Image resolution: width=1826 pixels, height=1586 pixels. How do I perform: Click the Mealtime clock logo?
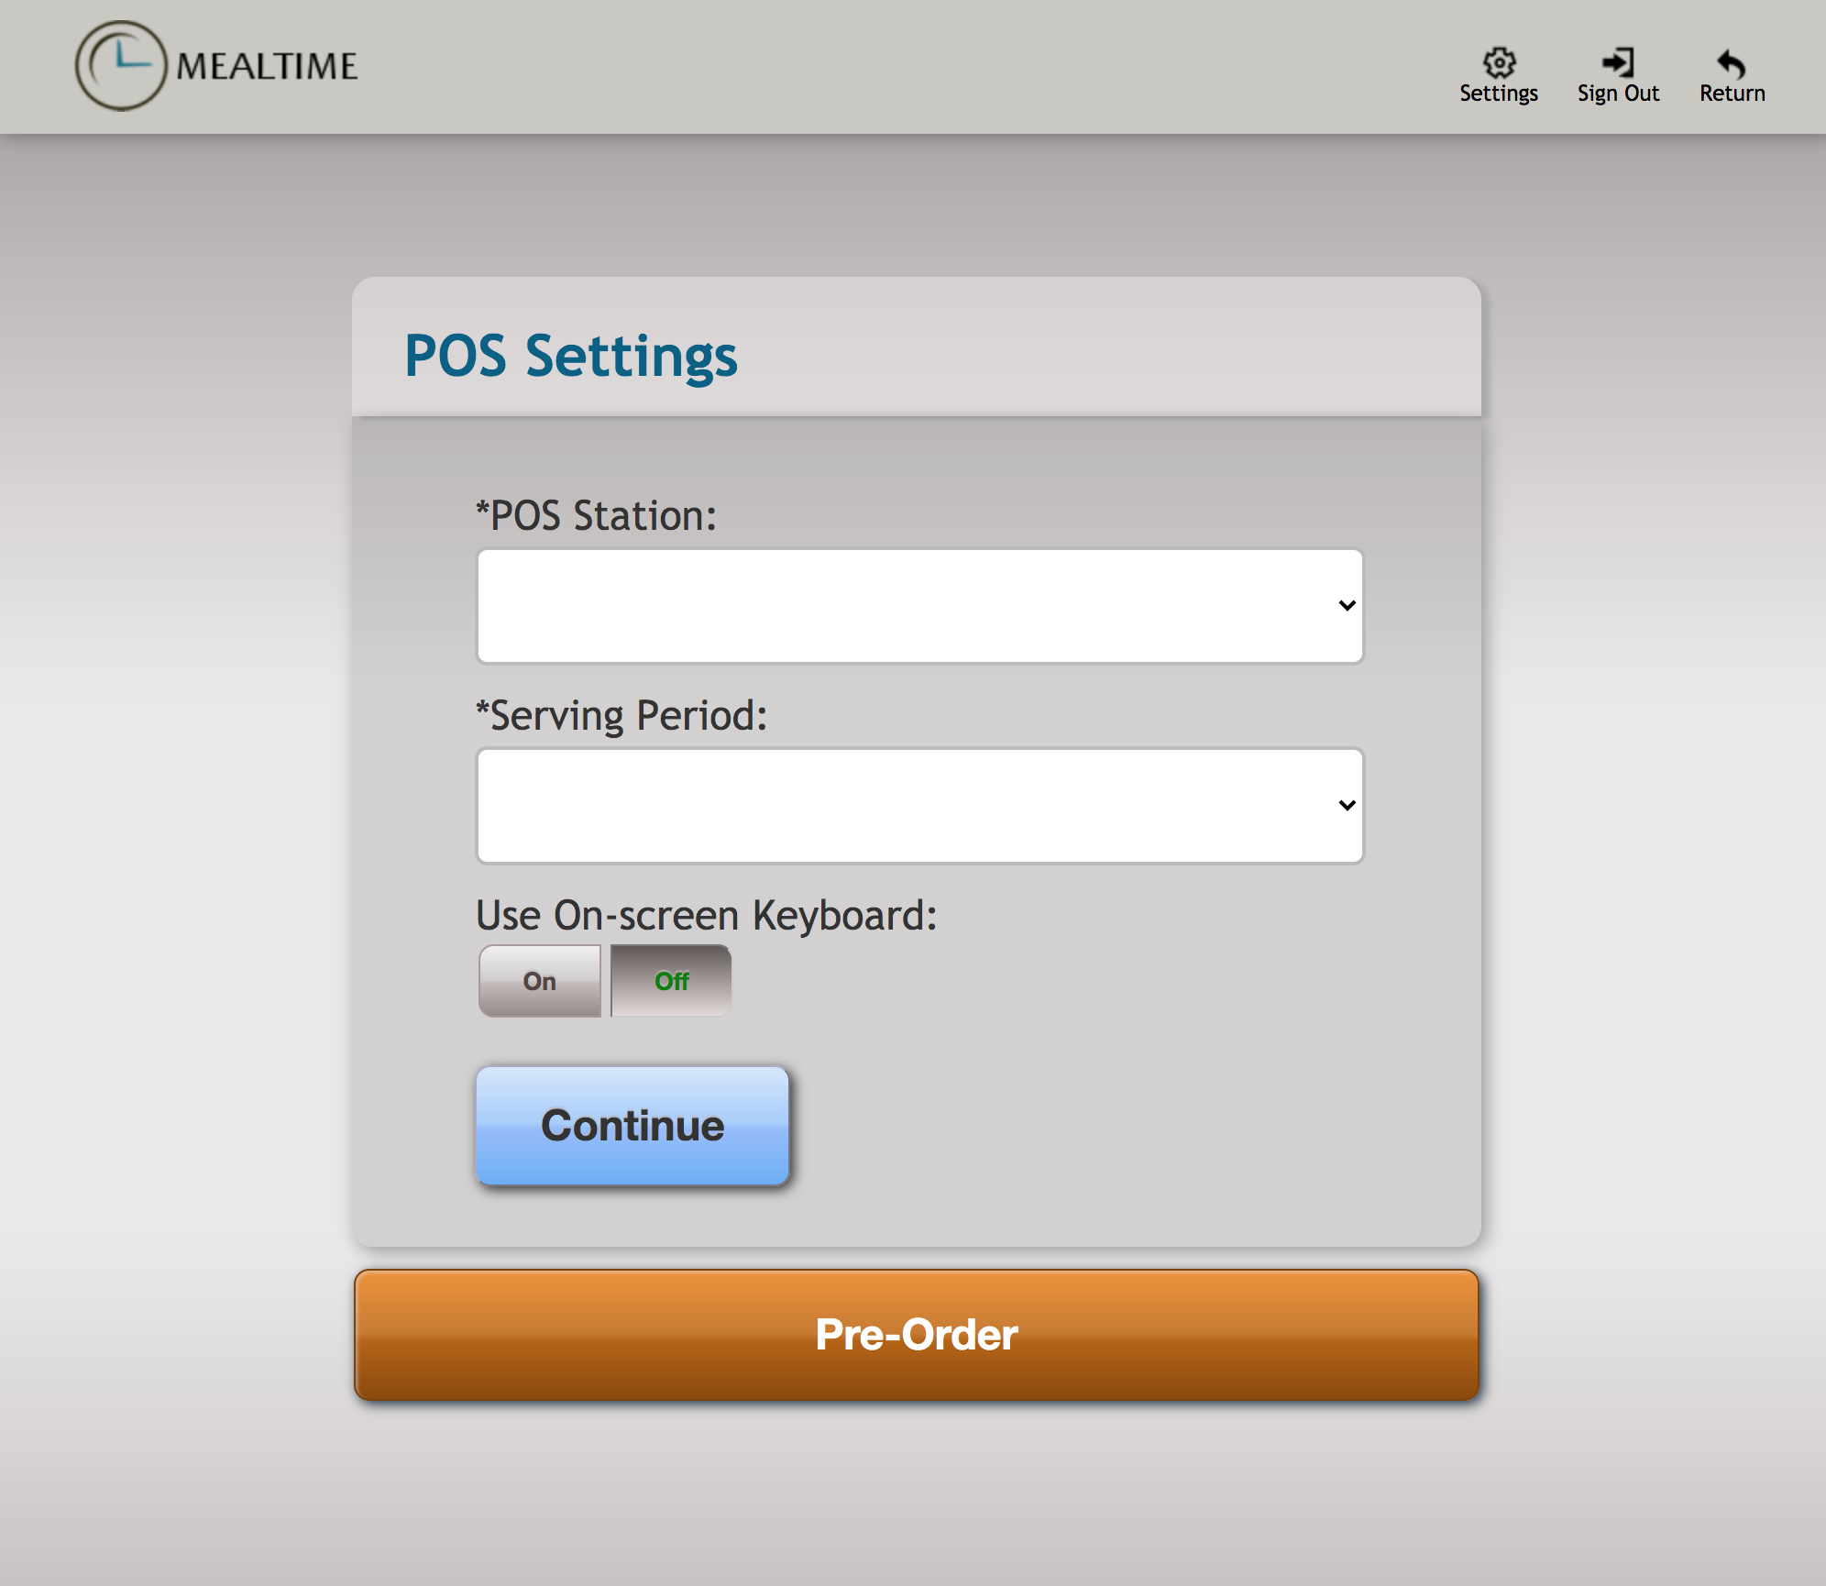pos(121,66)
